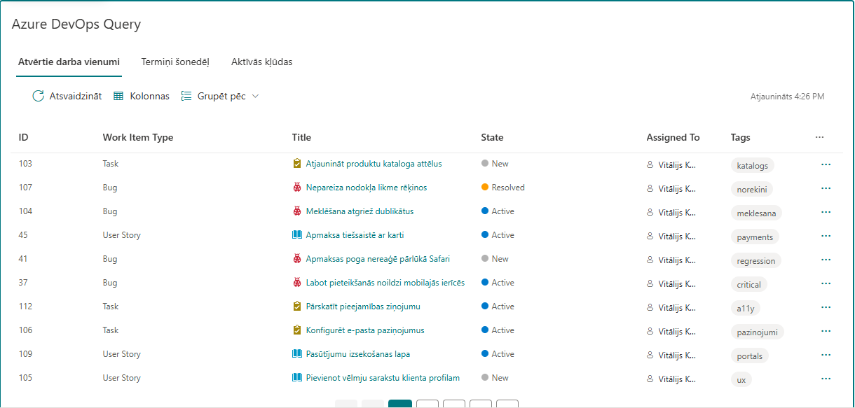Click Active state of item 104
This screenshot has width=855, height=408.
498,211
